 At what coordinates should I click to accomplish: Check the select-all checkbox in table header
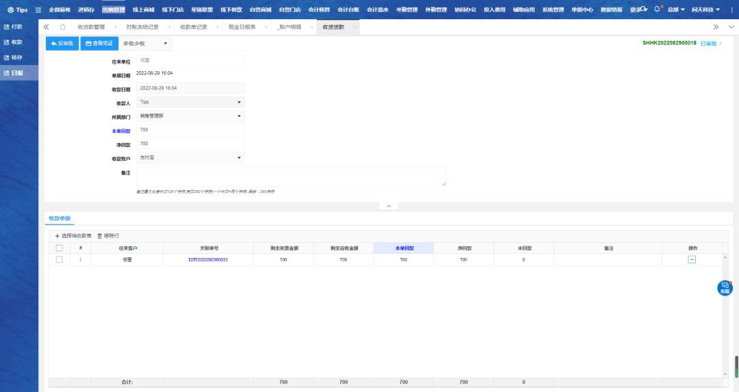60,248
